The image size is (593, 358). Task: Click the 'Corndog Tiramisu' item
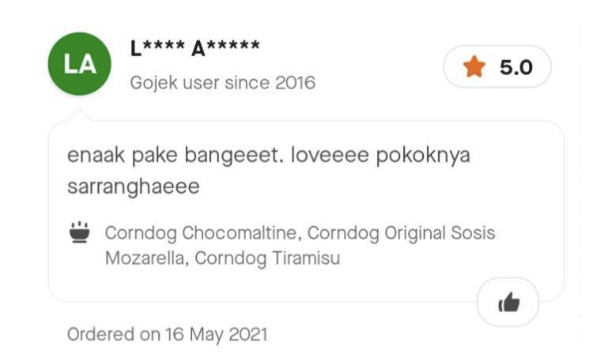coord(267,258)
